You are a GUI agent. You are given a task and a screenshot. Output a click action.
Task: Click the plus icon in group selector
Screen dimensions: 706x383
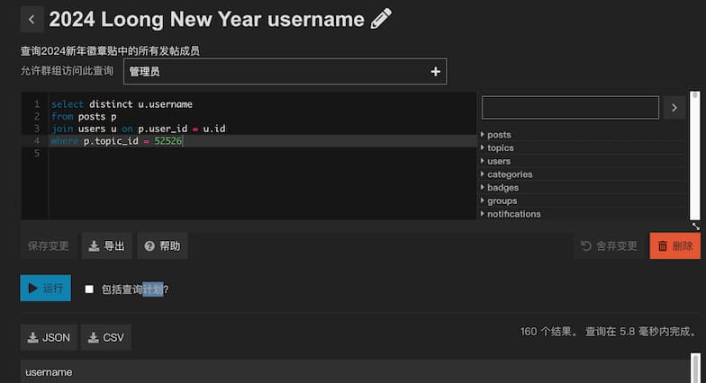[436, 71]
